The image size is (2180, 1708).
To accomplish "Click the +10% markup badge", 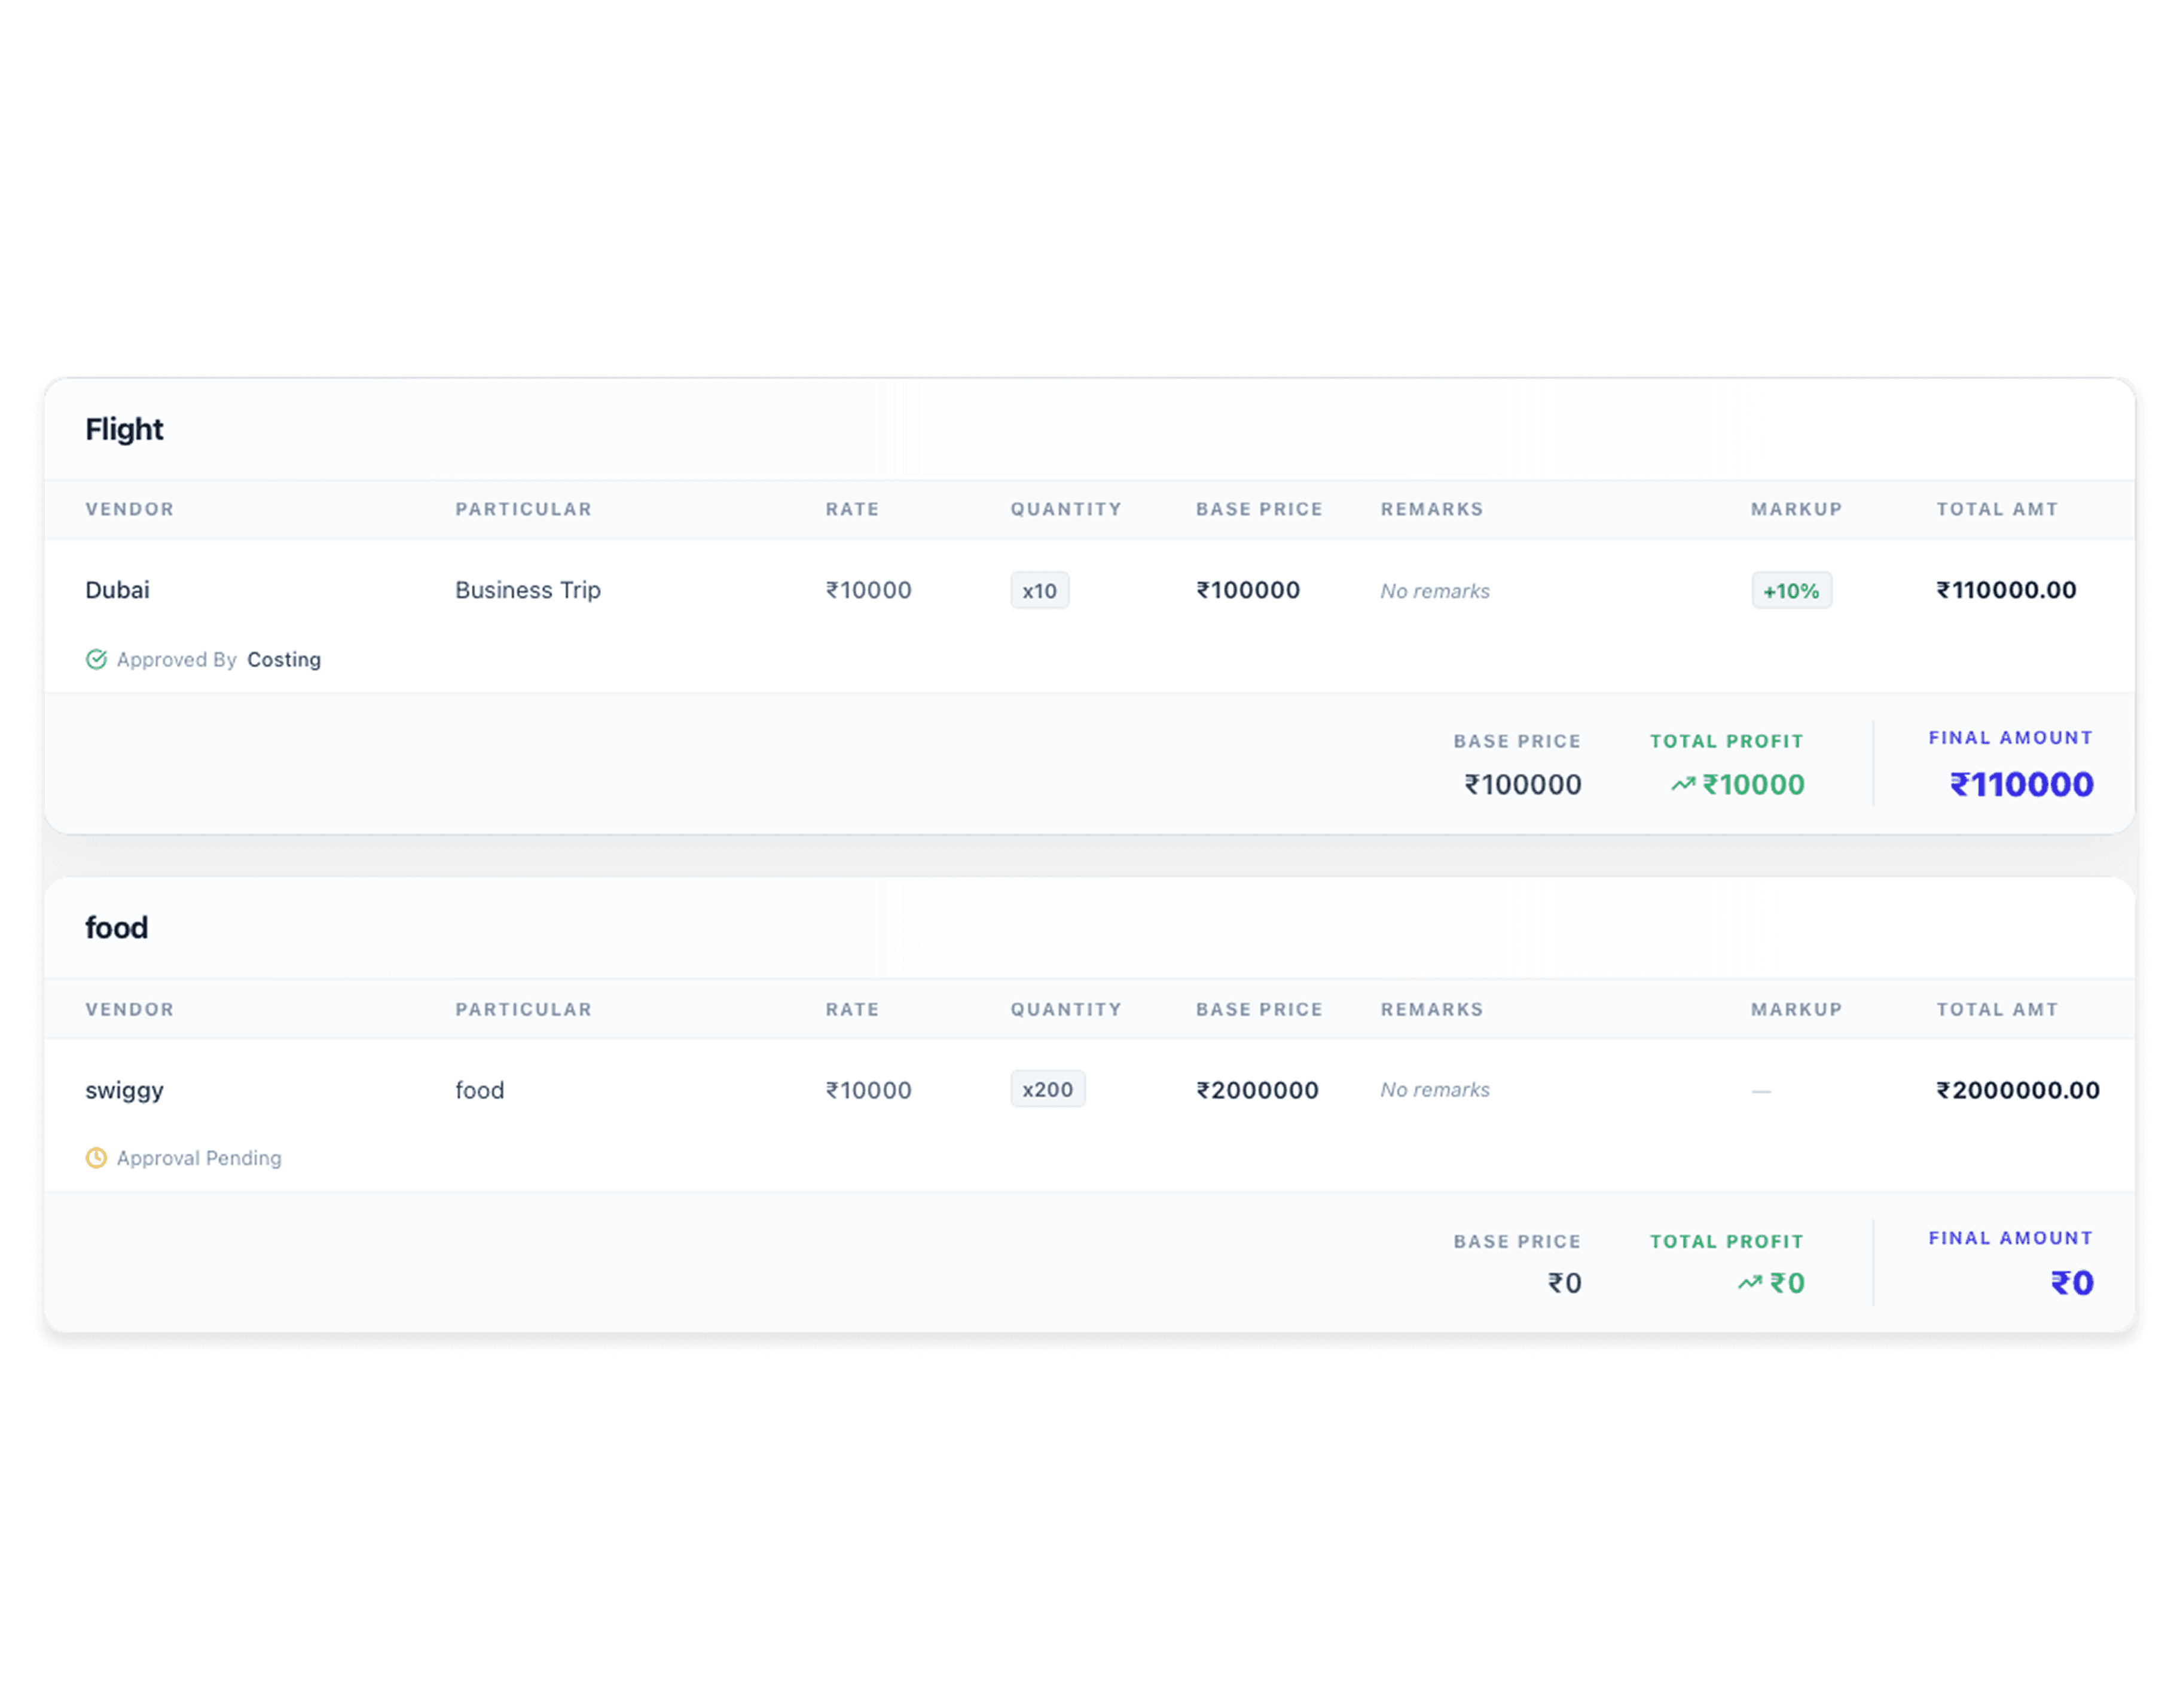I will 1791,590.
